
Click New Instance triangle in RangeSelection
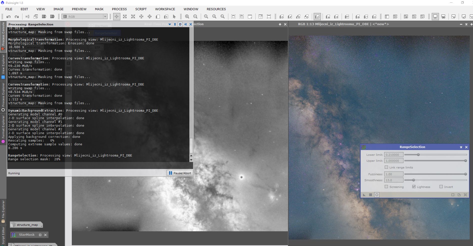tap(364, 195)
